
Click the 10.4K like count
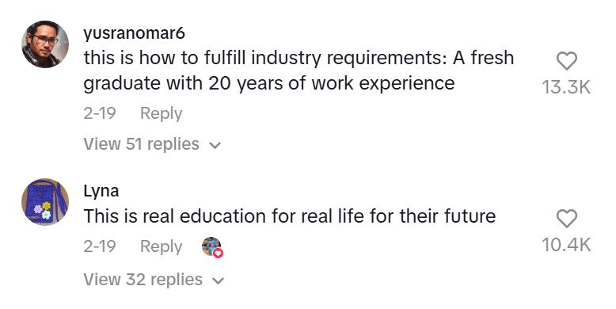566,245
